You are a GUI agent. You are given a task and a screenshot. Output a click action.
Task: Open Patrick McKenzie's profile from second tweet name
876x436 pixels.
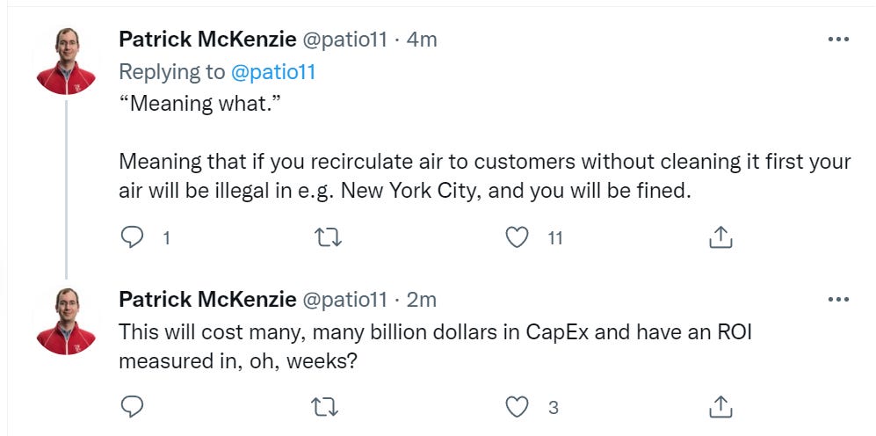point(207,300)
